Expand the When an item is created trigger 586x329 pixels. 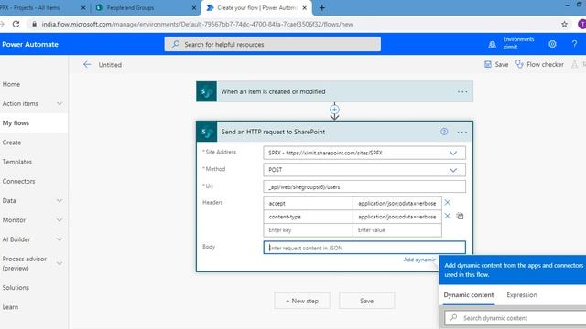334,91
